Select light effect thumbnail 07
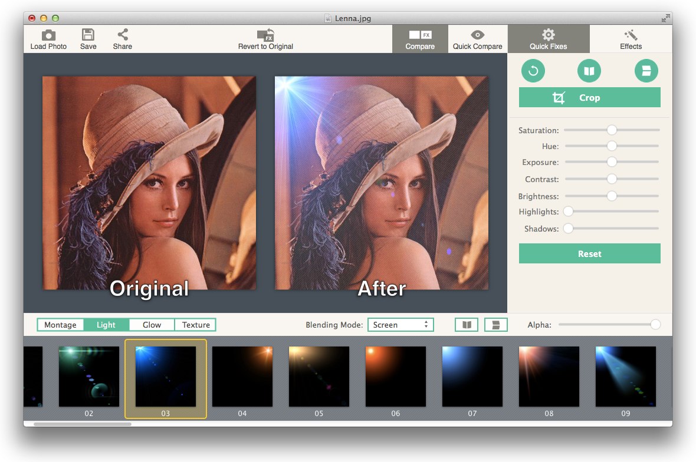The image size is (696, 462). click(x=472, y=377)
